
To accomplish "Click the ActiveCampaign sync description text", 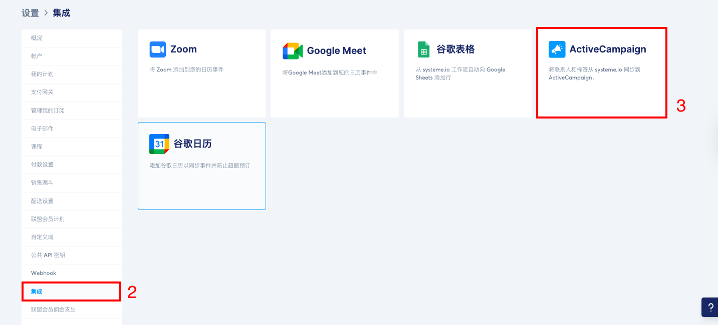I will (x=594, y=73).
